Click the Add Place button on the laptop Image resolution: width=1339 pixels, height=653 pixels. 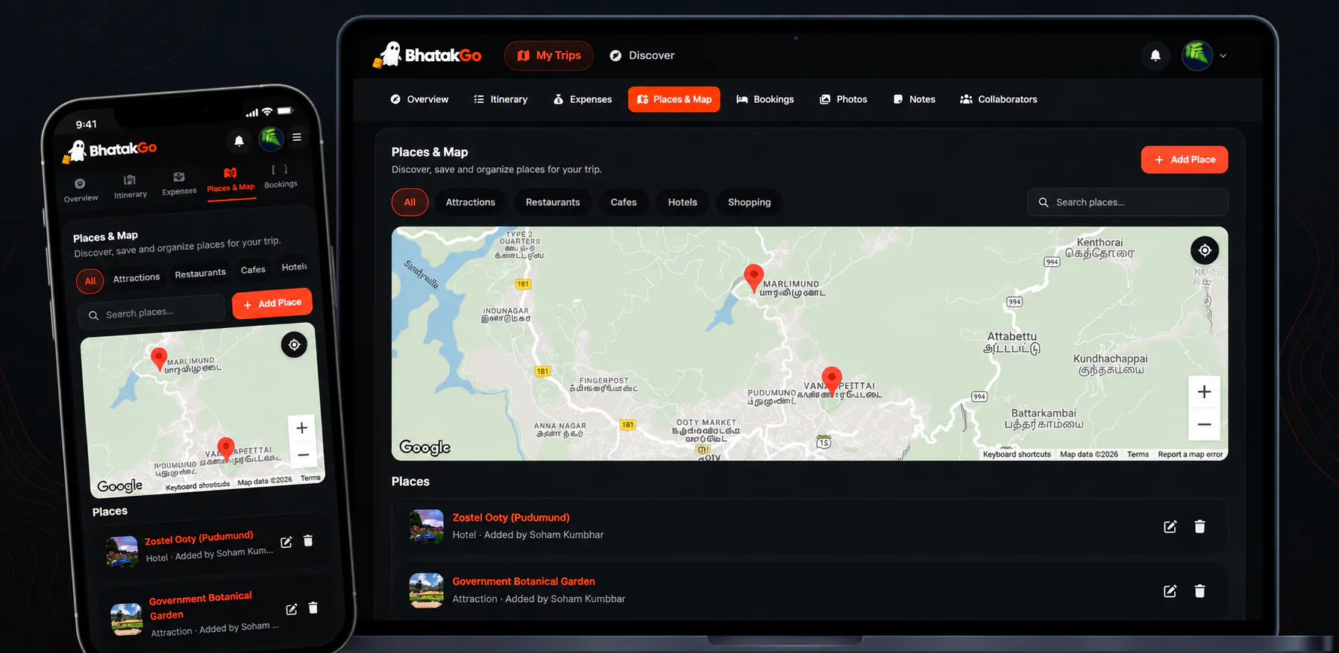point(1185,160)
